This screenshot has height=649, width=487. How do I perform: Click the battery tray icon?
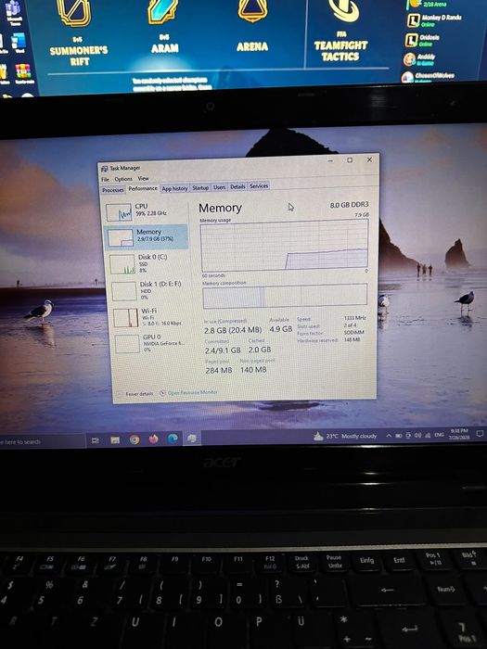pos(399,436)
